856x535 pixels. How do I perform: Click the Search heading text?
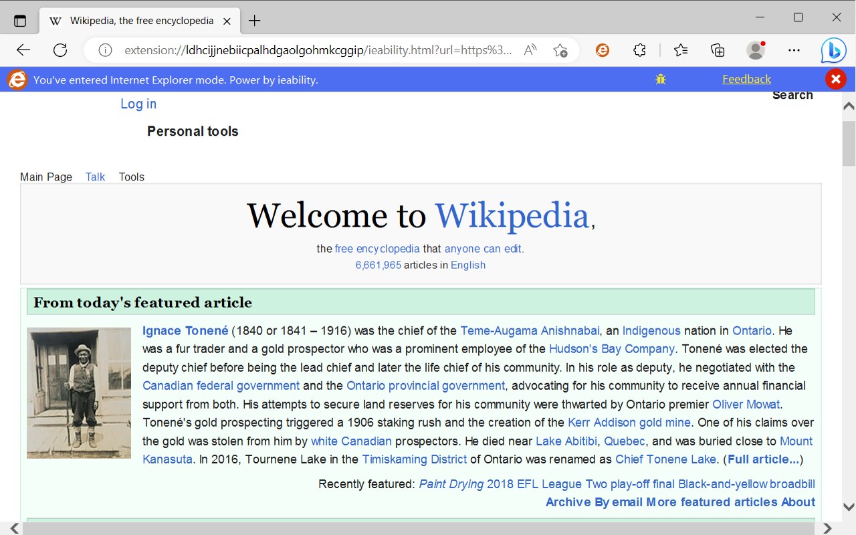pyautogui.click(x=792, y=95)
